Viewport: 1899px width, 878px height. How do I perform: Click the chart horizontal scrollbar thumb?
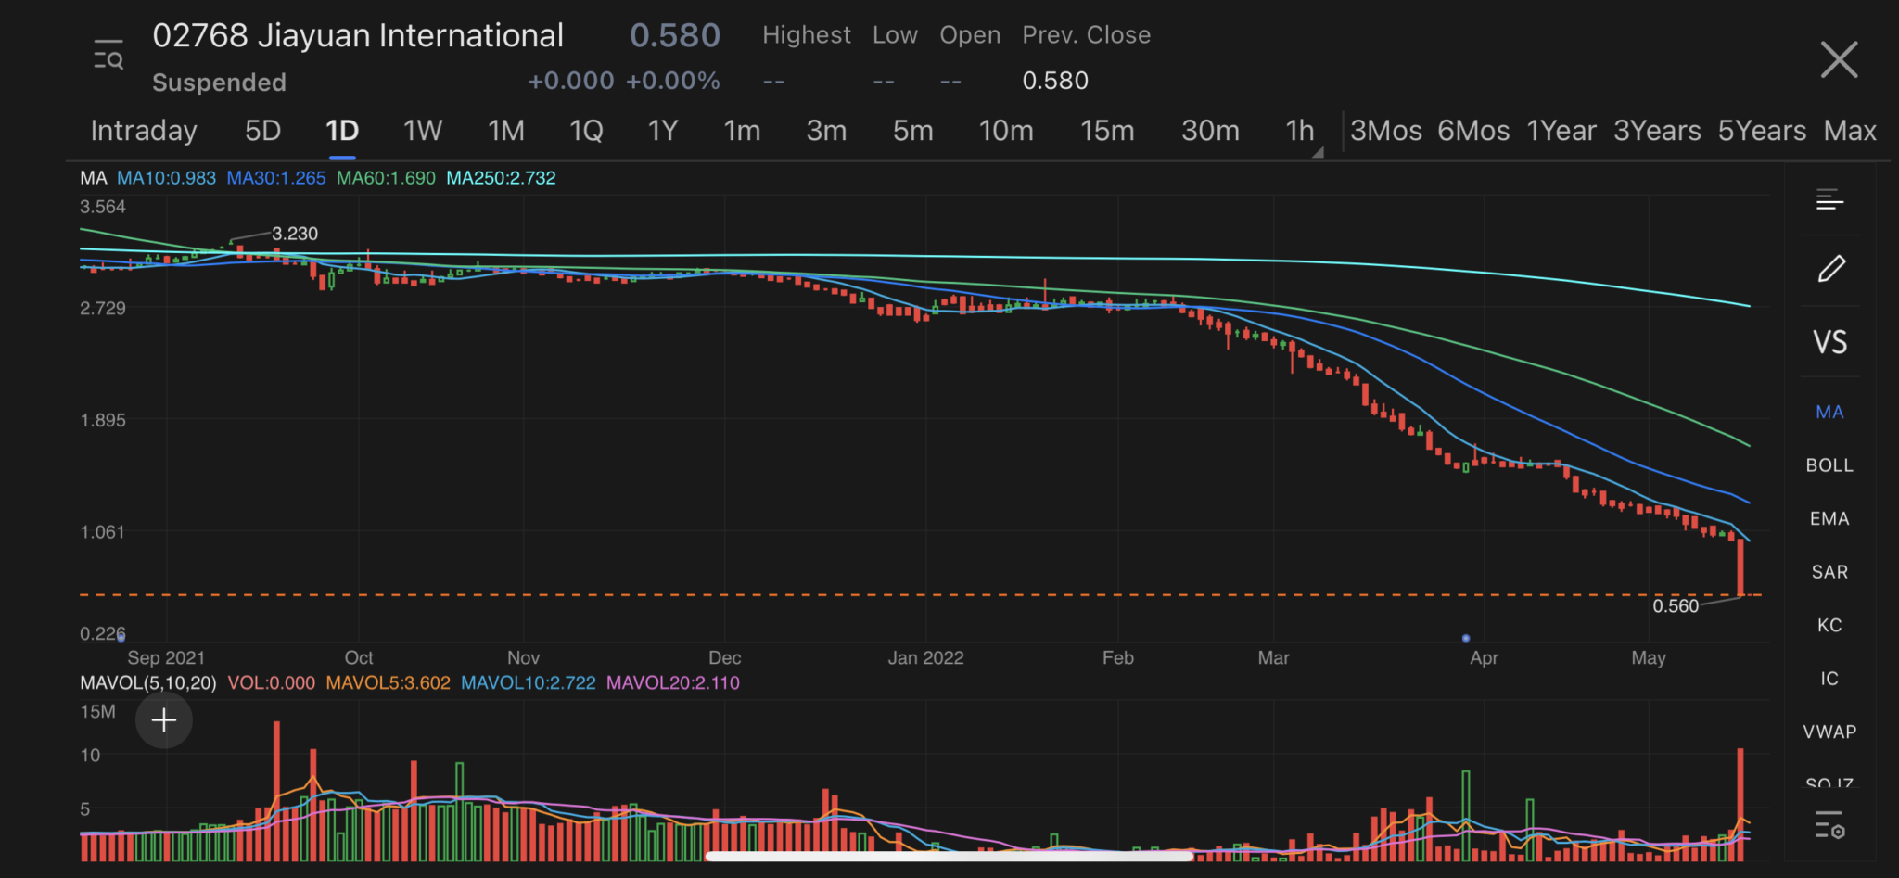tap(949, 857)
